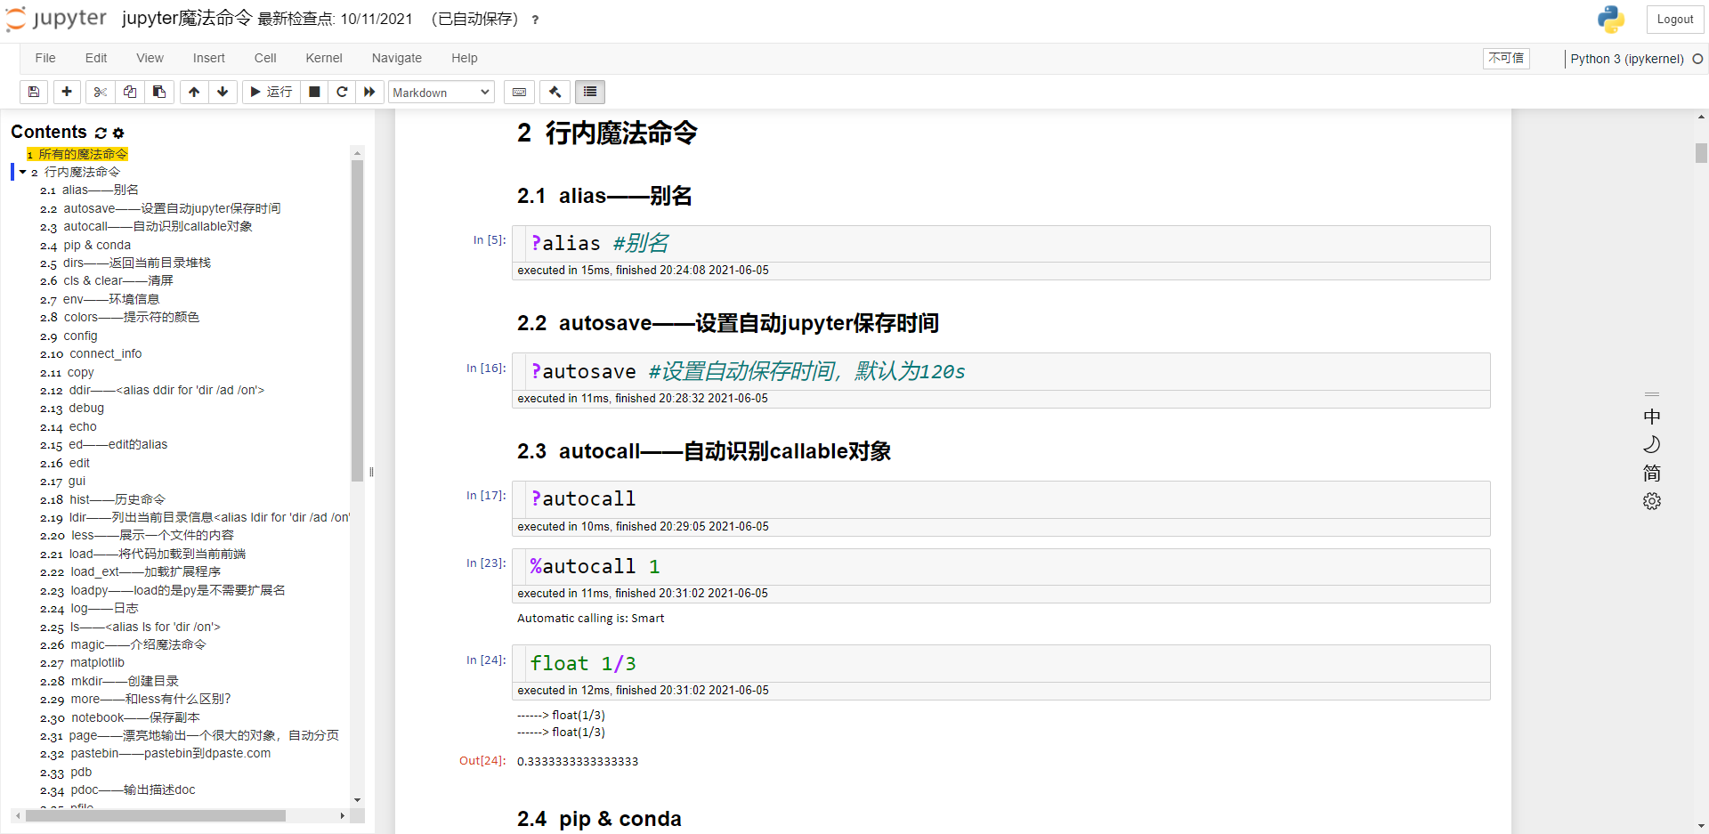Viewport: 1709px width, 834px height.
Task: Interrupt the kernel with the stop icon
Action: [x=314, y=92]
